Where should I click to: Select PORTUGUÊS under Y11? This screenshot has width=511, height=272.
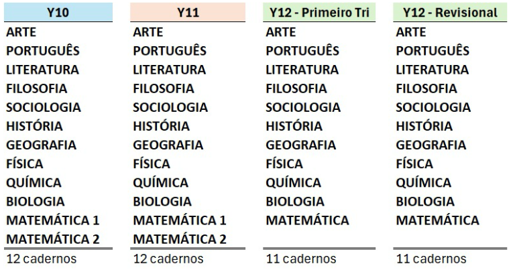pyautogui.click(x=170, y=51)
